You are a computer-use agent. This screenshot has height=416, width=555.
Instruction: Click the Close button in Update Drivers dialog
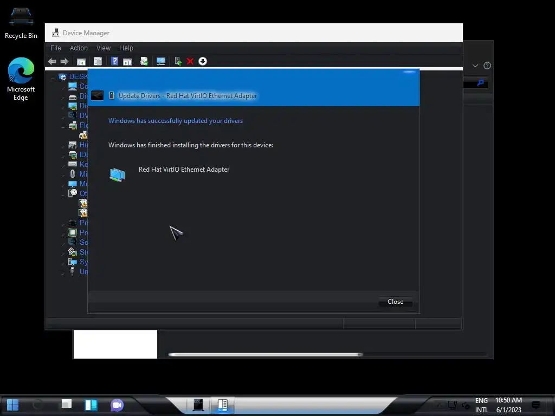[x=395, y=302]
